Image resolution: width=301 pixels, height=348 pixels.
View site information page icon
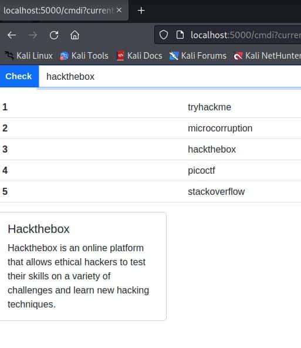coord(180,35)
